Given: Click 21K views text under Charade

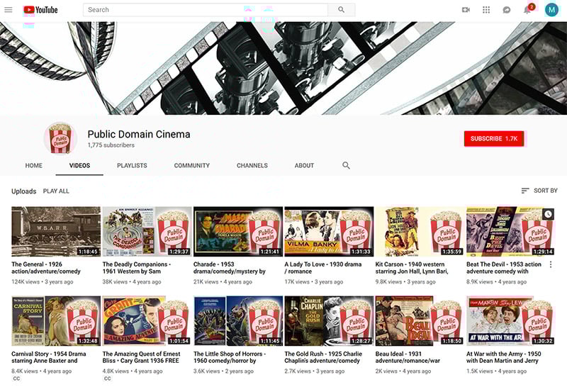Looking at the screenshot, I should tap(206, 282).
